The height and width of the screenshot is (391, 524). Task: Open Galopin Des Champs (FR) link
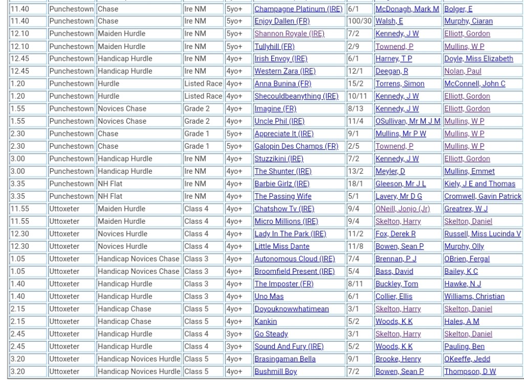point(296,146)
